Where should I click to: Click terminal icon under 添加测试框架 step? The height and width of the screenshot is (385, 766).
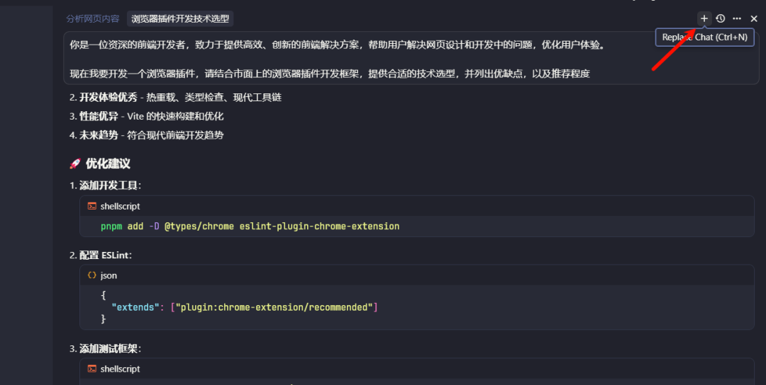coord(92,369)
